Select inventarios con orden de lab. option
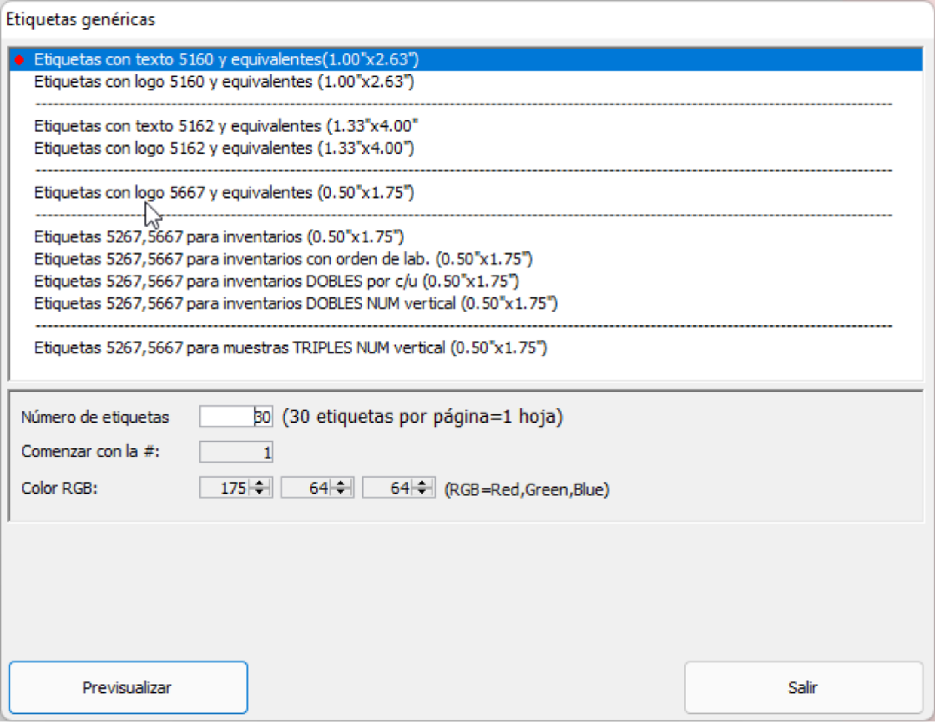 tap(283, 259)
